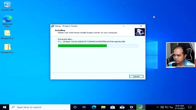
Task: Click the installation progress bar
Action: point(98,46)
